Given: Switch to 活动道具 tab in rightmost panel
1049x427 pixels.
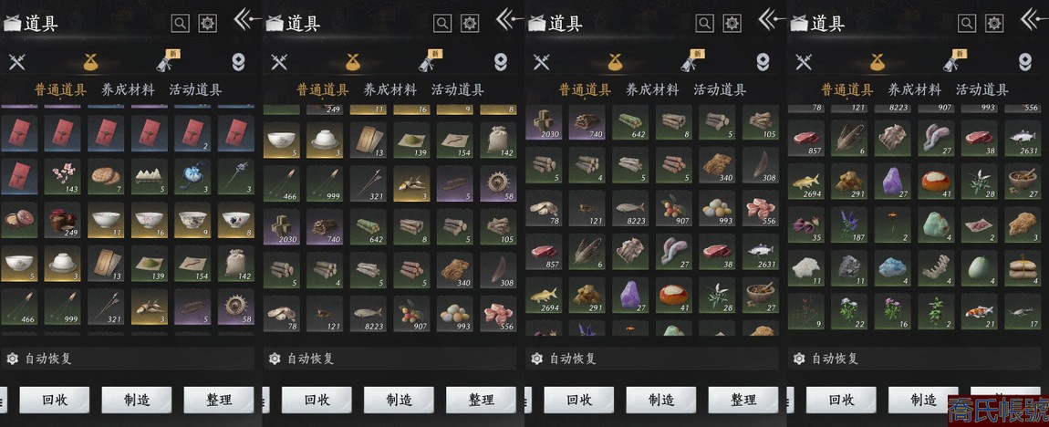Looking at the screenshot, I should 982,89.
